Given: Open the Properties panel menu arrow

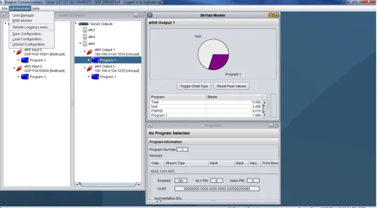Looking at the screenshot, I should (x=150, y=125).
